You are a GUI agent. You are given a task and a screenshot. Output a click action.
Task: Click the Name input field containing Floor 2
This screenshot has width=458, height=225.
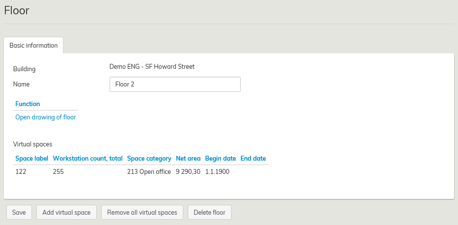[174, 84]
